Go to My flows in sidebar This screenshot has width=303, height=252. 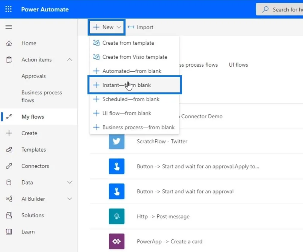(x=39, y=117)
